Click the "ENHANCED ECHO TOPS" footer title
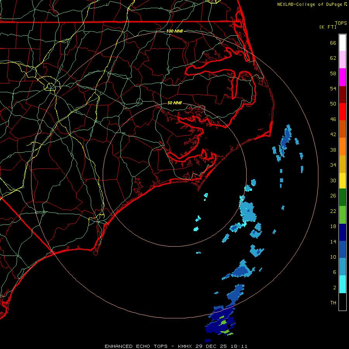 click(136, 346)
